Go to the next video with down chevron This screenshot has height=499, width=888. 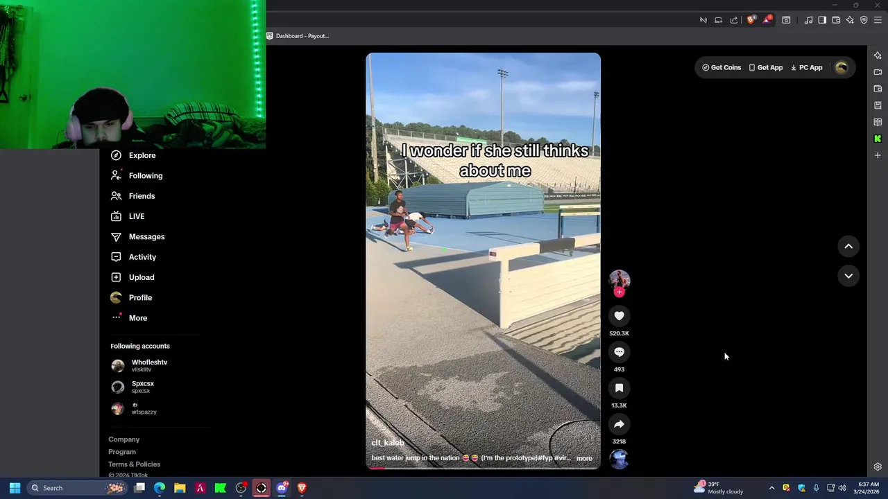848,276
